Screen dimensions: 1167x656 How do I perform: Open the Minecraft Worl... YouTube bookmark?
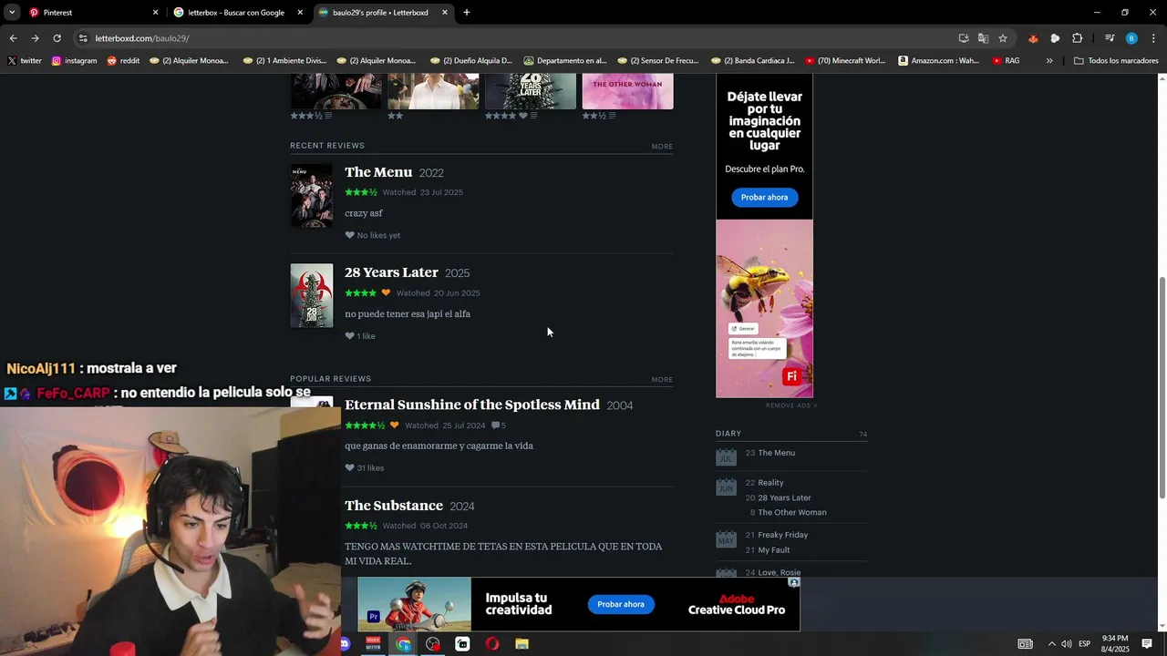[x=845, y=61]
